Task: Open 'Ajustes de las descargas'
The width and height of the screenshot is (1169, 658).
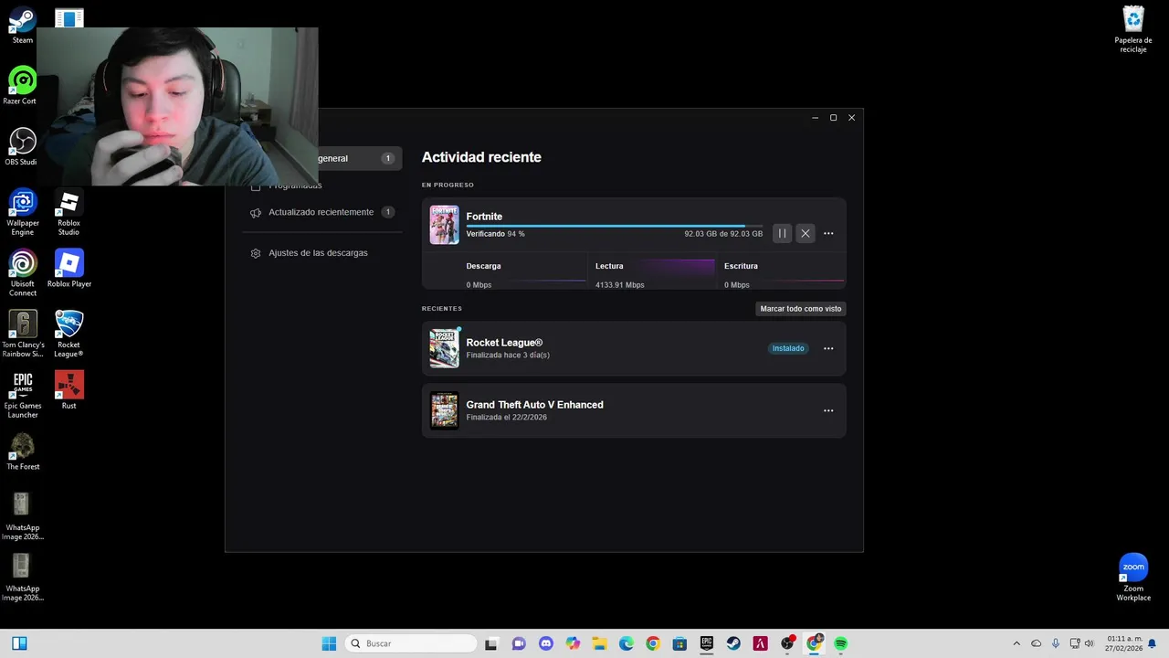Action: click(318, 252)
